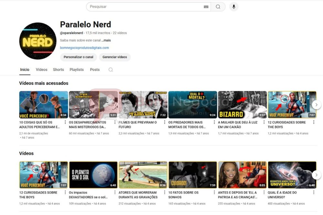
Task: Click Personalizar o canal button
Action: click(x=78, y=57)
